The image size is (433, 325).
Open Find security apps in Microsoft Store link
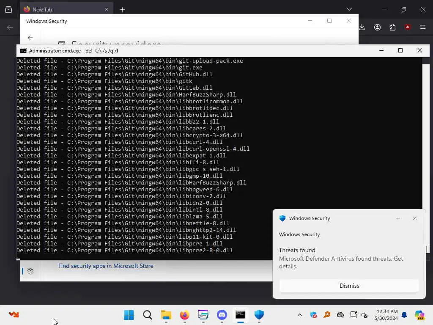[106, 266]
